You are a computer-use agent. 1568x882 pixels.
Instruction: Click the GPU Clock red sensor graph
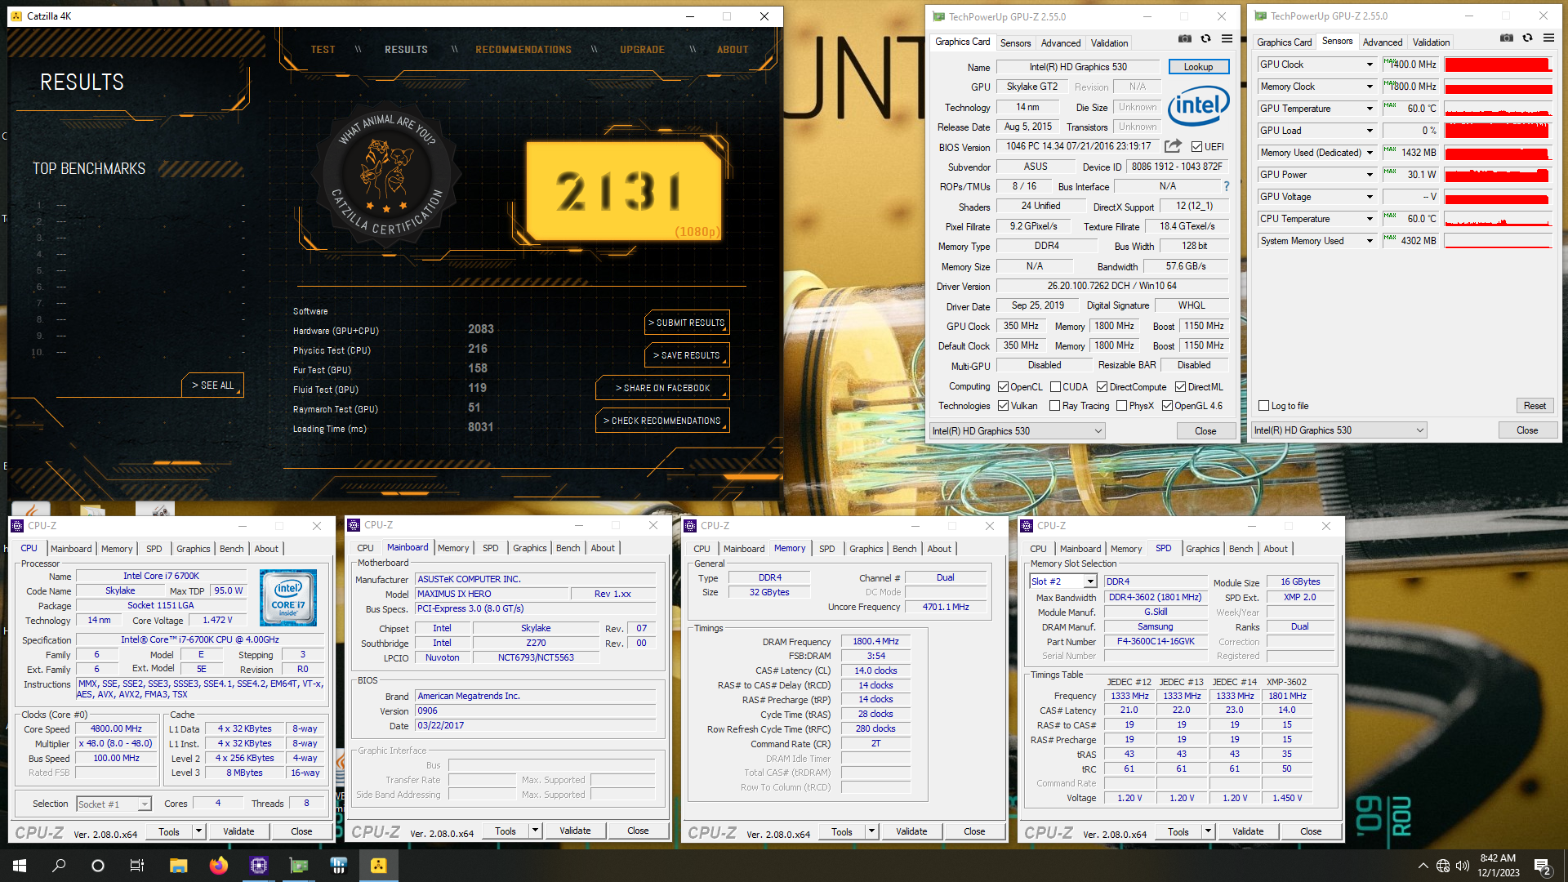pyautogui.click(x=1498, y=65)
